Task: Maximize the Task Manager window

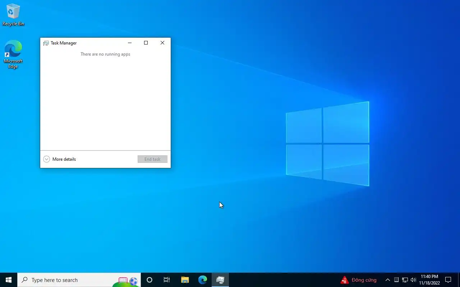Action: (146, 43)
